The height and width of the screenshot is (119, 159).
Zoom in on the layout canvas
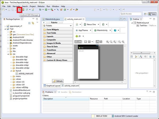click(123, 42)
